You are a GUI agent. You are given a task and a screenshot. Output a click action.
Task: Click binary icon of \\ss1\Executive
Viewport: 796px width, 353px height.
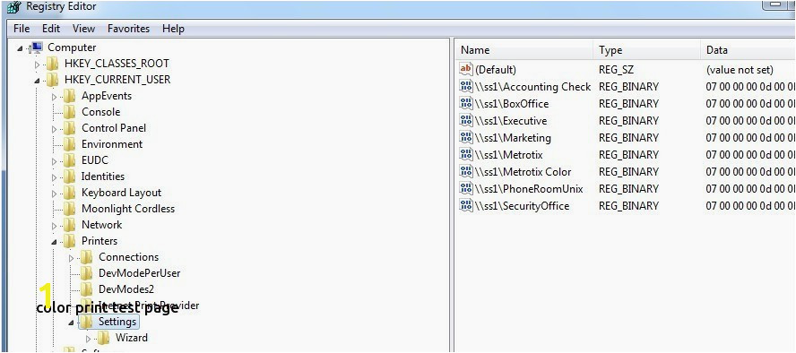465,120
